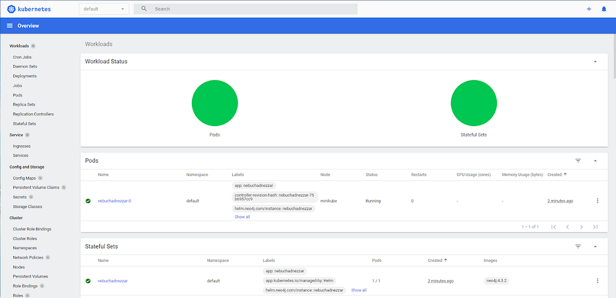Screen dimensions: 616x298
Task: Click '2 minutes ago' in pod row
Action: [x=560, y=201]
